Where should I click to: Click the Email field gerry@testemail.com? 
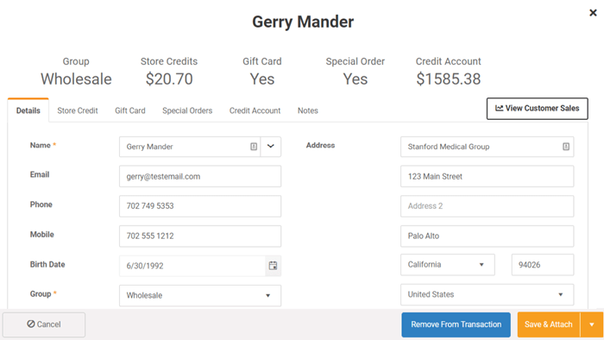[x=200, y=176]
